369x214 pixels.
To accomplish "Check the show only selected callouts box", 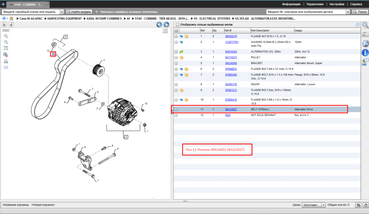I will tap(178, 24).
